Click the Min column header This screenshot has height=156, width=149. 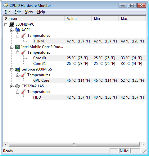105,18
